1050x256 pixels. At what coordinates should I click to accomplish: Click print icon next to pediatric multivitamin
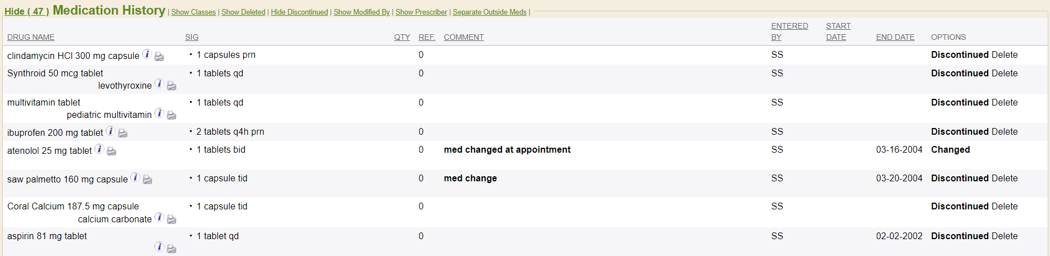pyautogui.click(x=172, y=115)
